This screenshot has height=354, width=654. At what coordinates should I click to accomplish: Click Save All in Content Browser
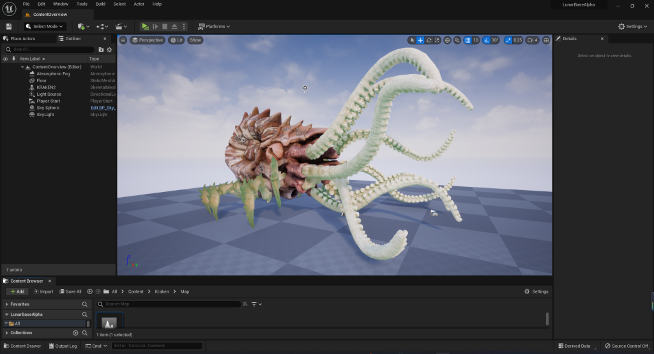point(70,291)
